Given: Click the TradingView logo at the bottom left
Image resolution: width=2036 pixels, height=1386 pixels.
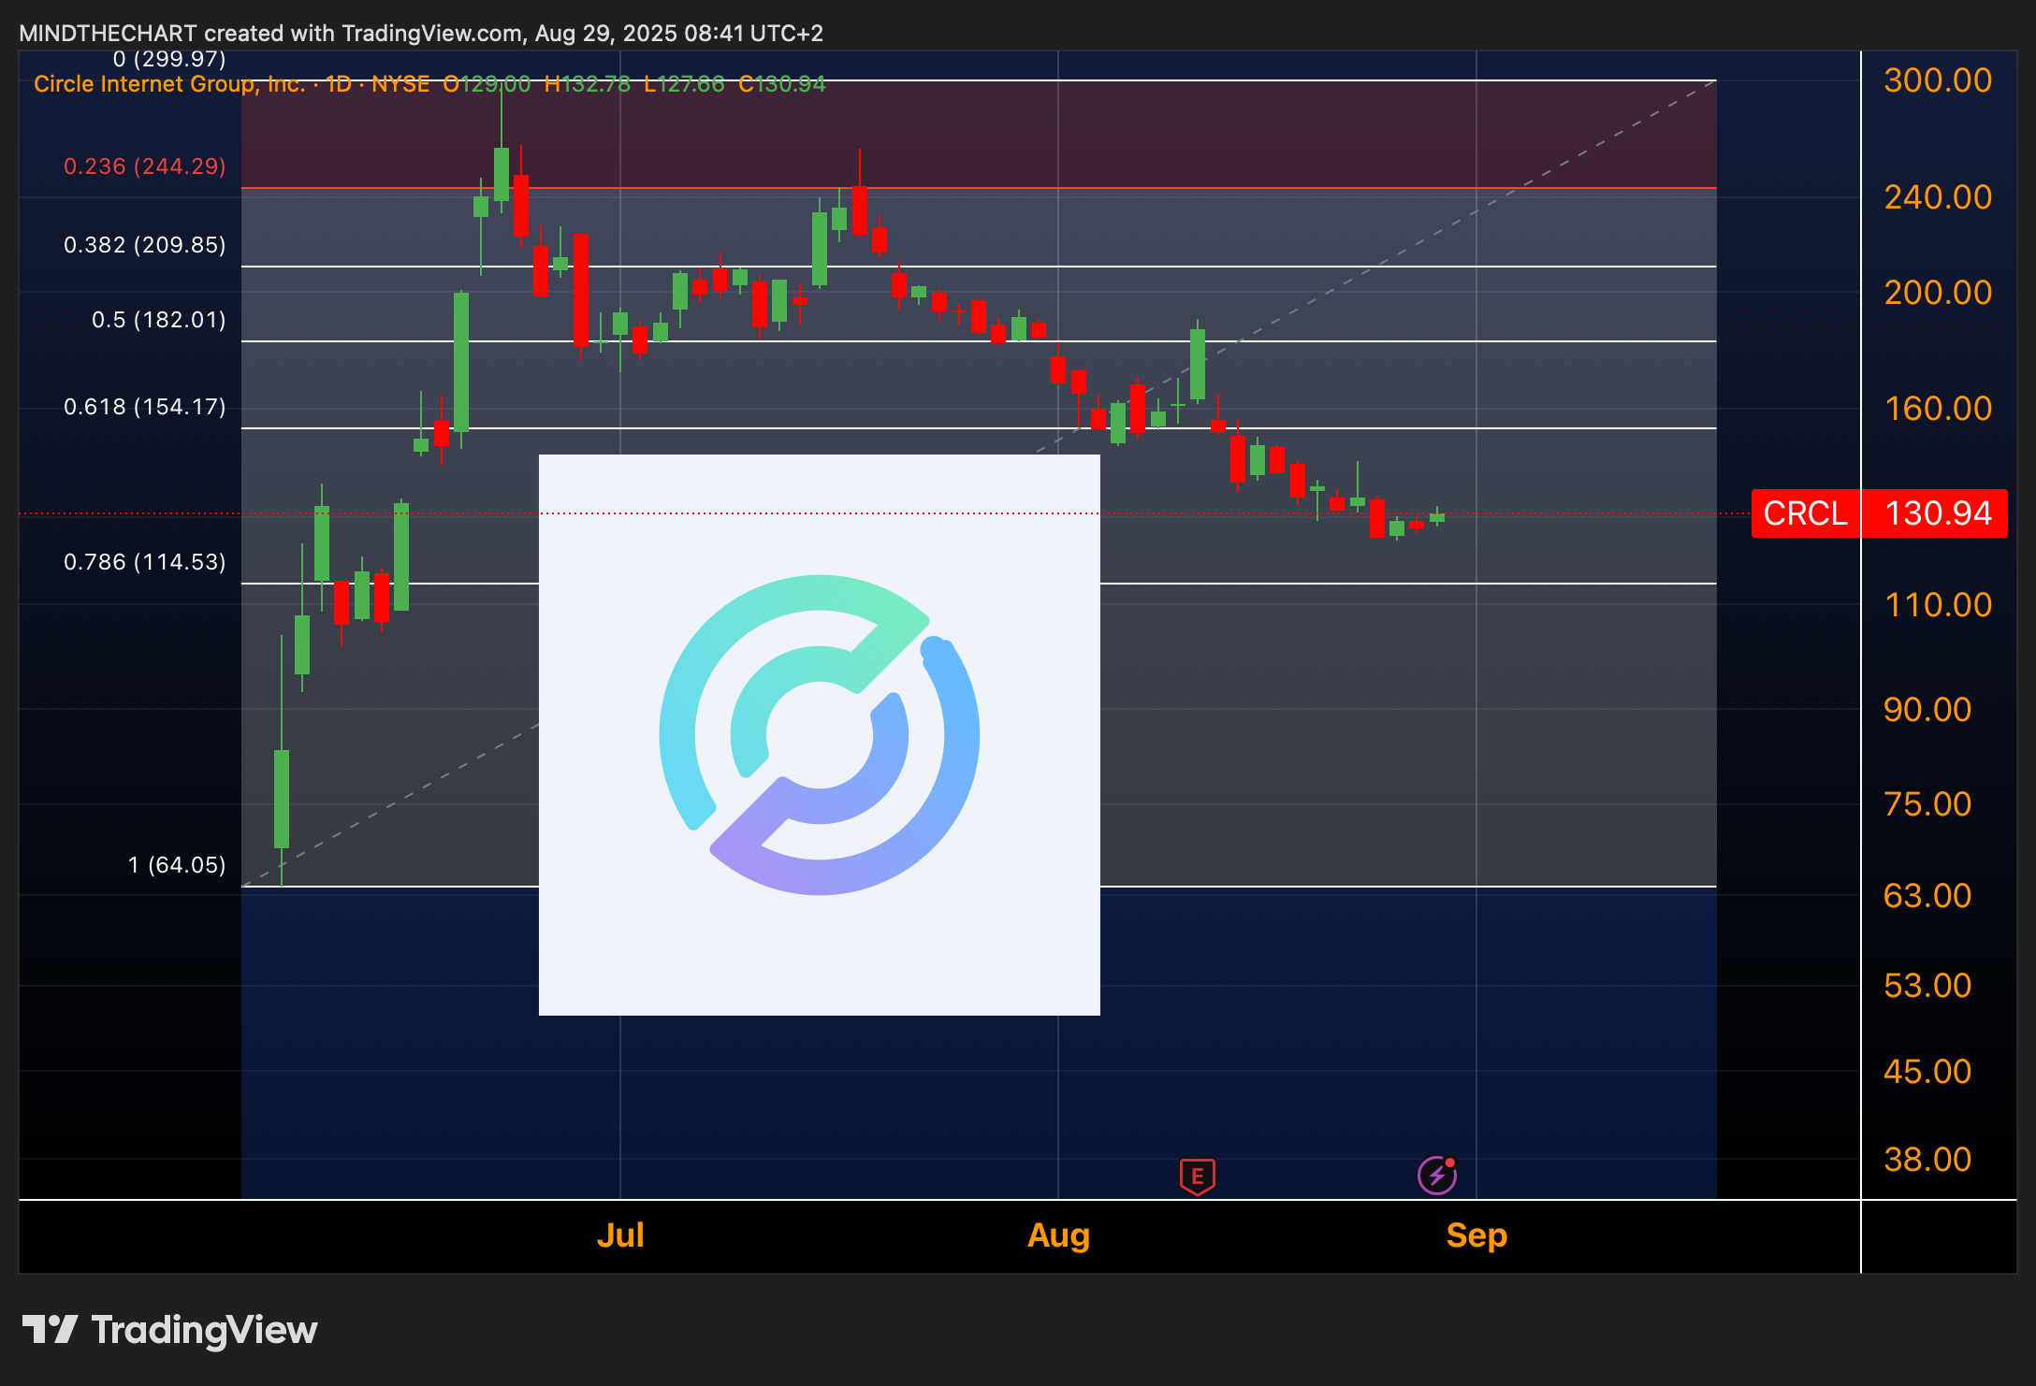Looking at the screenshot, I should click(x=170, y=1329).
